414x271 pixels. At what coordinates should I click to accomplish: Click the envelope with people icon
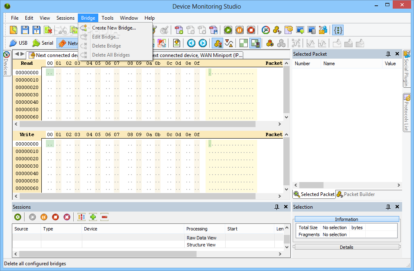pos(323,30)
